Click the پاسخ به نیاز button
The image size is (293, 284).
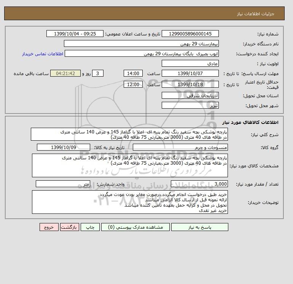point(199,227)
